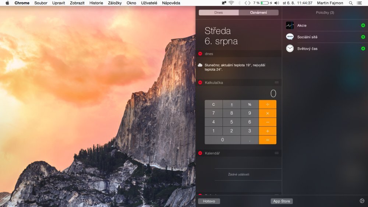
Task: Add the Sociální sítě widget with plus
Action: pyautogui.click(x=363, y=37)
